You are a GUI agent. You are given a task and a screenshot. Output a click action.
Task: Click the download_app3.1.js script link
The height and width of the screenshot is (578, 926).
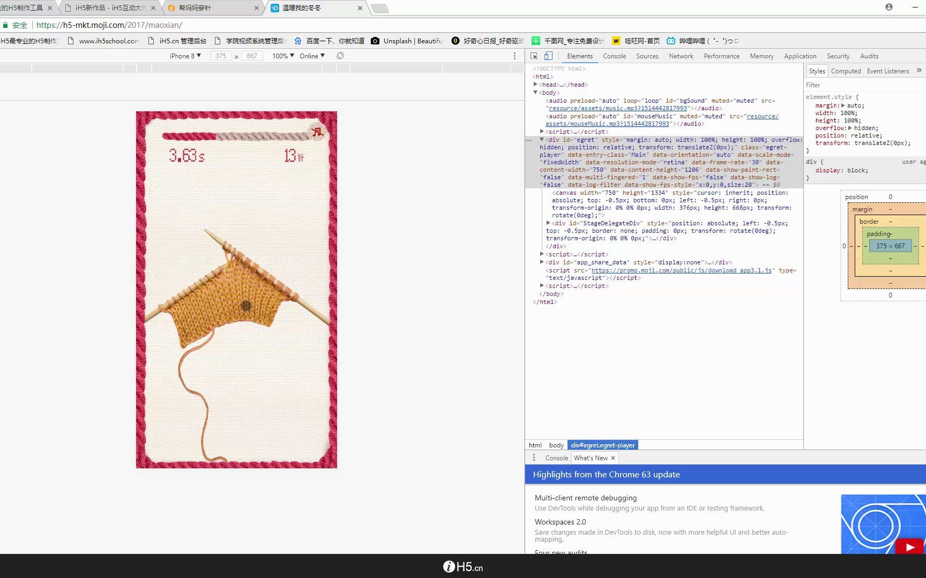point(681,270)
